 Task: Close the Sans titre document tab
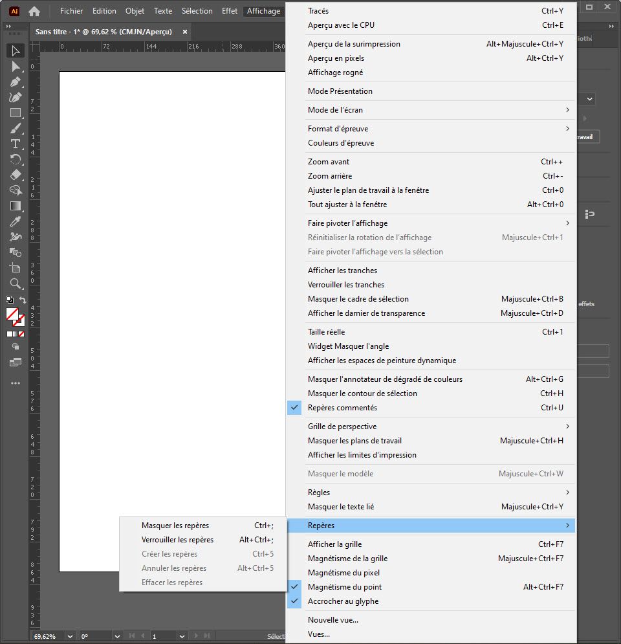[x=185, y=32]
